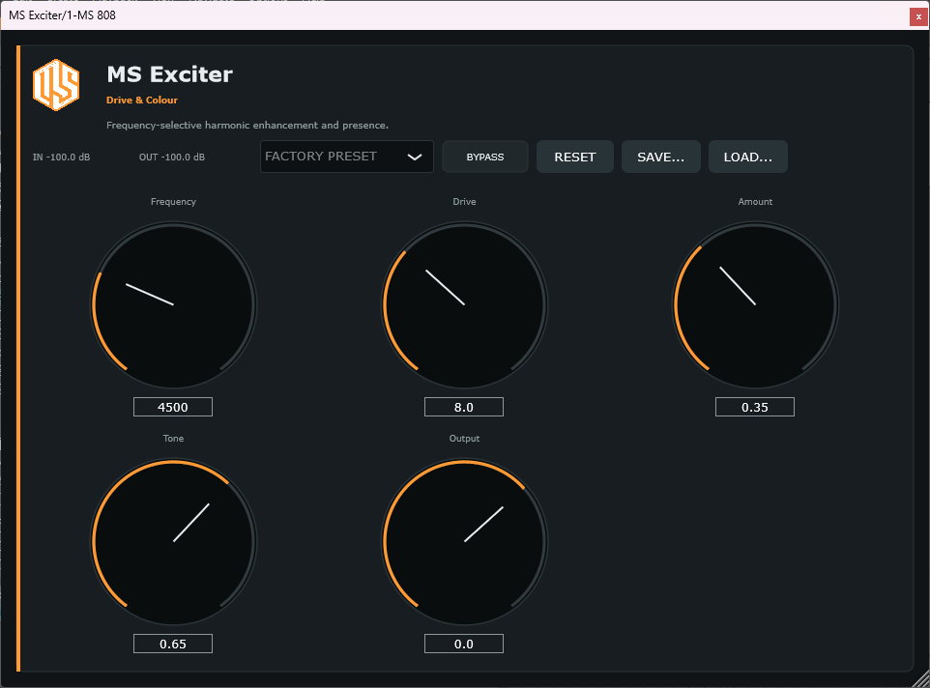
Task: Click the RESET button
Action: 575,158
